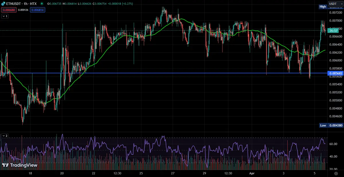Image resolution: width=344 pixels, height=177 pixels.
Task: Click the 0.007000 price axis label
Action: [x=335, y=21]
